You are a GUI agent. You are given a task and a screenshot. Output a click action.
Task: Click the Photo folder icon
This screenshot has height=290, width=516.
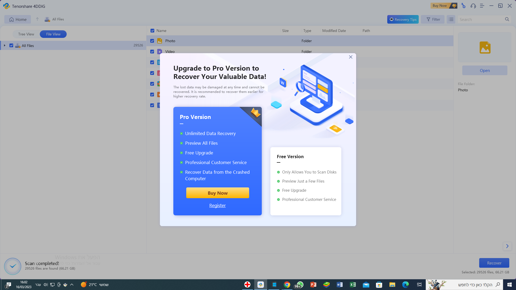(160, 41)
